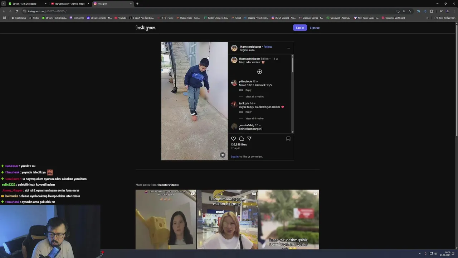Viewport: 458px width, 258px height.
Task: Open the apps grid icon on bookmarks bar
Action: [5, 18]
